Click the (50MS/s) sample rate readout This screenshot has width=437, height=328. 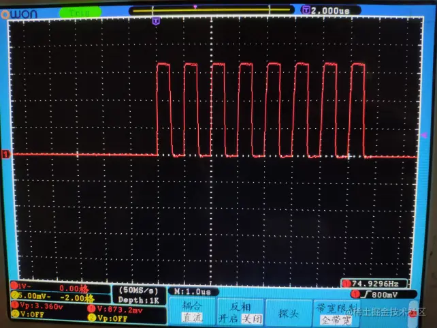click(x=138, y=290)
